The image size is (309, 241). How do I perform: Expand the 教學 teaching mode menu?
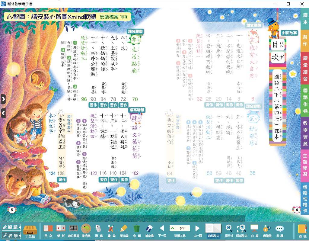click(11, 236)
